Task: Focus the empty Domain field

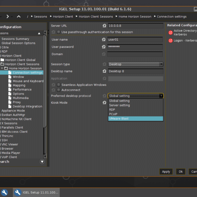Action: click(x=135, y=54)
